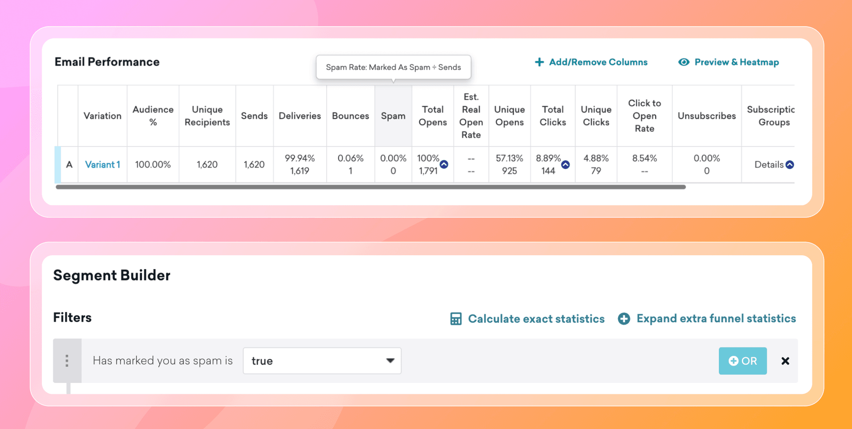852x429 pixels.
Task: Grab the filter row drag handle dots
Action: point(67,361)
